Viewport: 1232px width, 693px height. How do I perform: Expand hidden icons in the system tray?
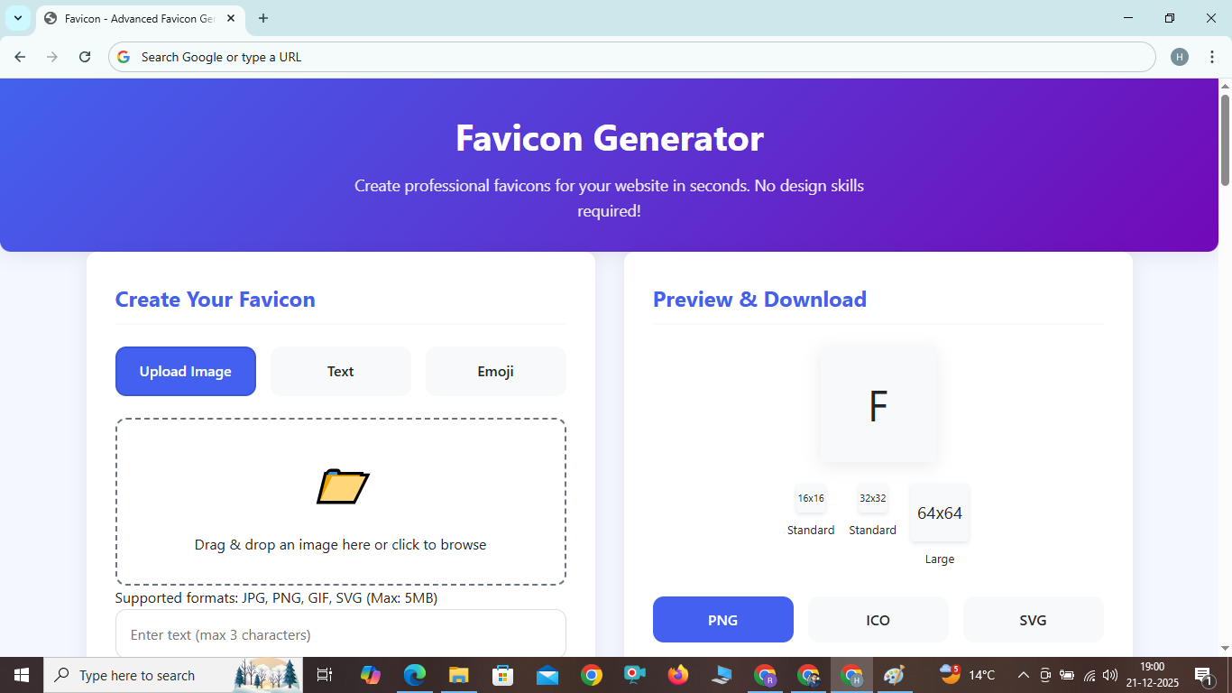click(1023, 675)
